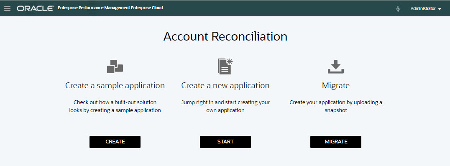Click the Migrate download icon
The height and width of the screenshot is (166, 450).
coord(336,66)
